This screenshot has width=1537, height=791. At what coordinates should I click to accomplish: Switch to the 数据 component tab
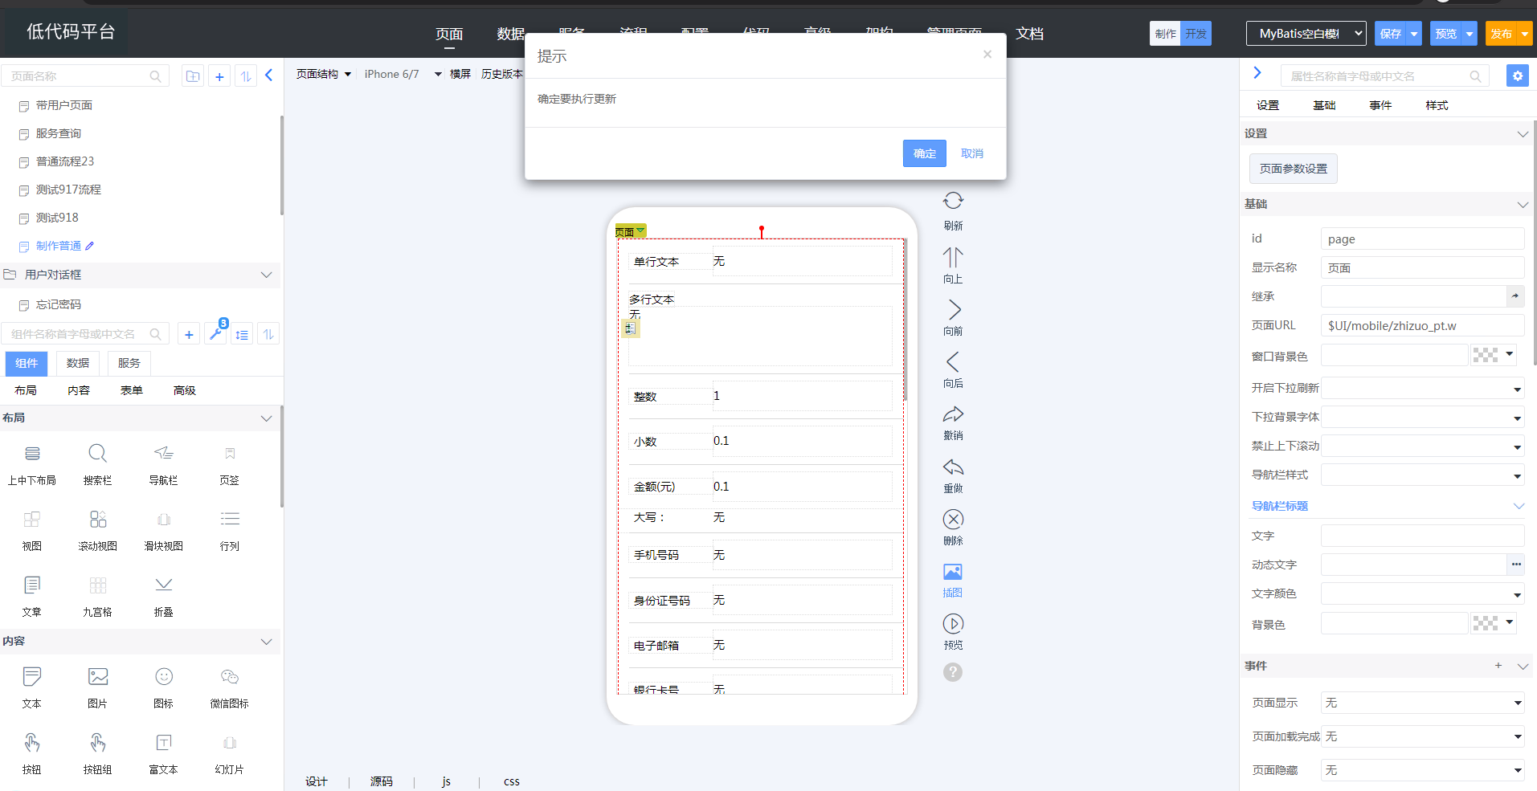click(x=78, y=363)
